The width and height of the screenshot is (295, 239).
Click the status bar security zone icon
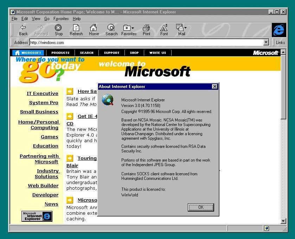coord(267,228)
